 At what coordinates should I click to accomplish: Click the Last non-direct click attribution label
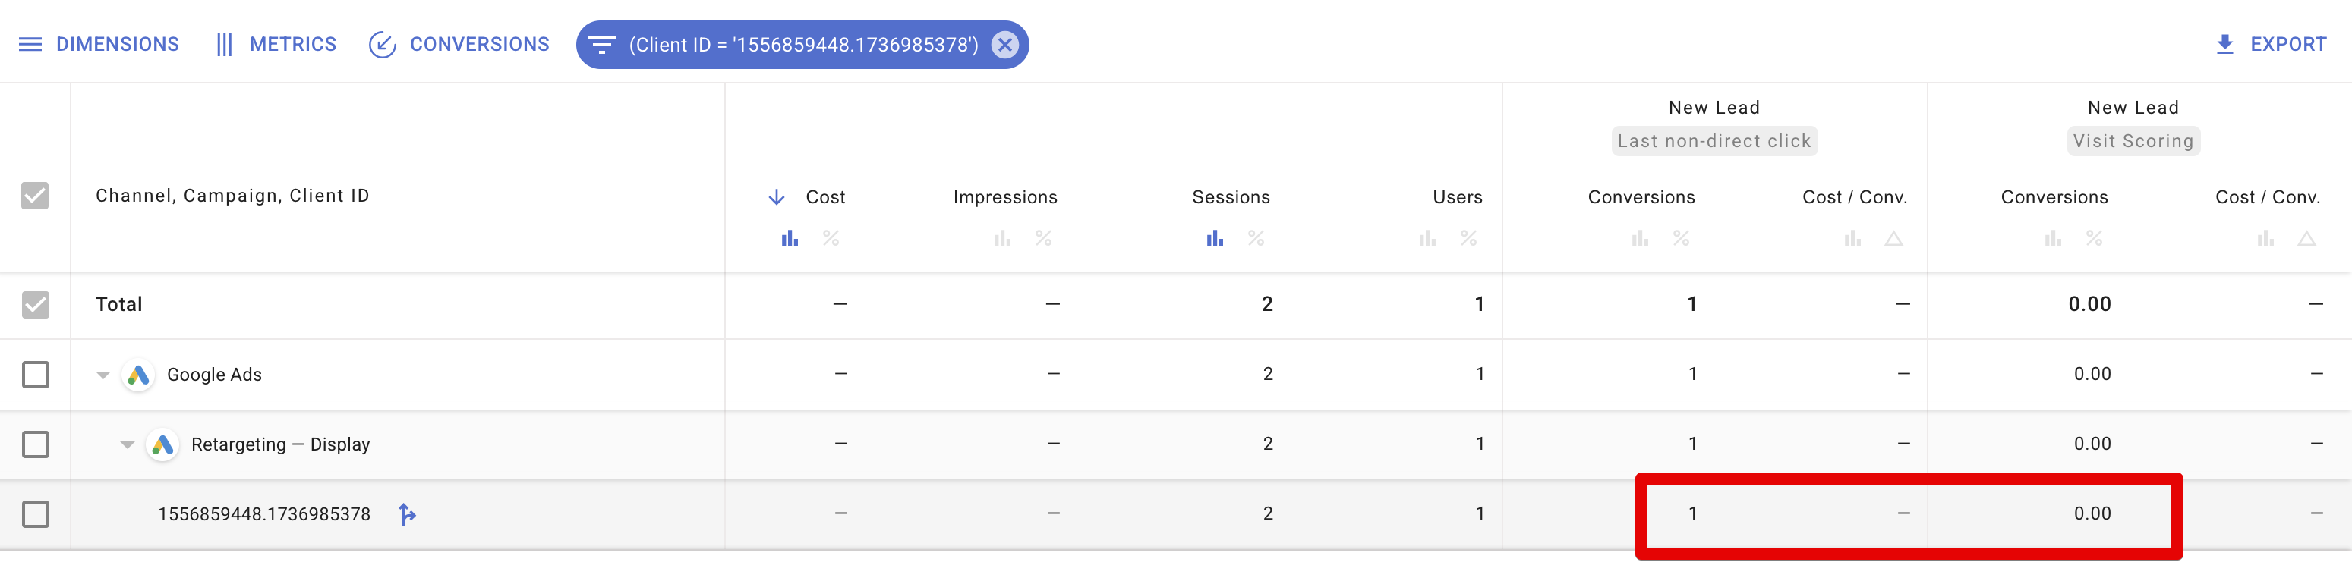(1714, 141)
